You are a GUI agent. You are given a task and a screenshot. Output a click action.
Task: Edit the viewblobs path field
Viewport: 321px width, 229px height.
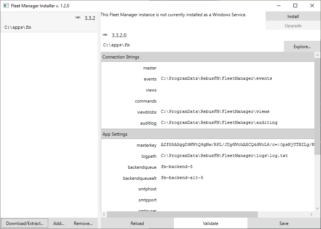(x=237, y=112)
